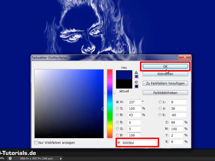Click the G field showing 5
The image size is (215, 161).
point(134,129)
